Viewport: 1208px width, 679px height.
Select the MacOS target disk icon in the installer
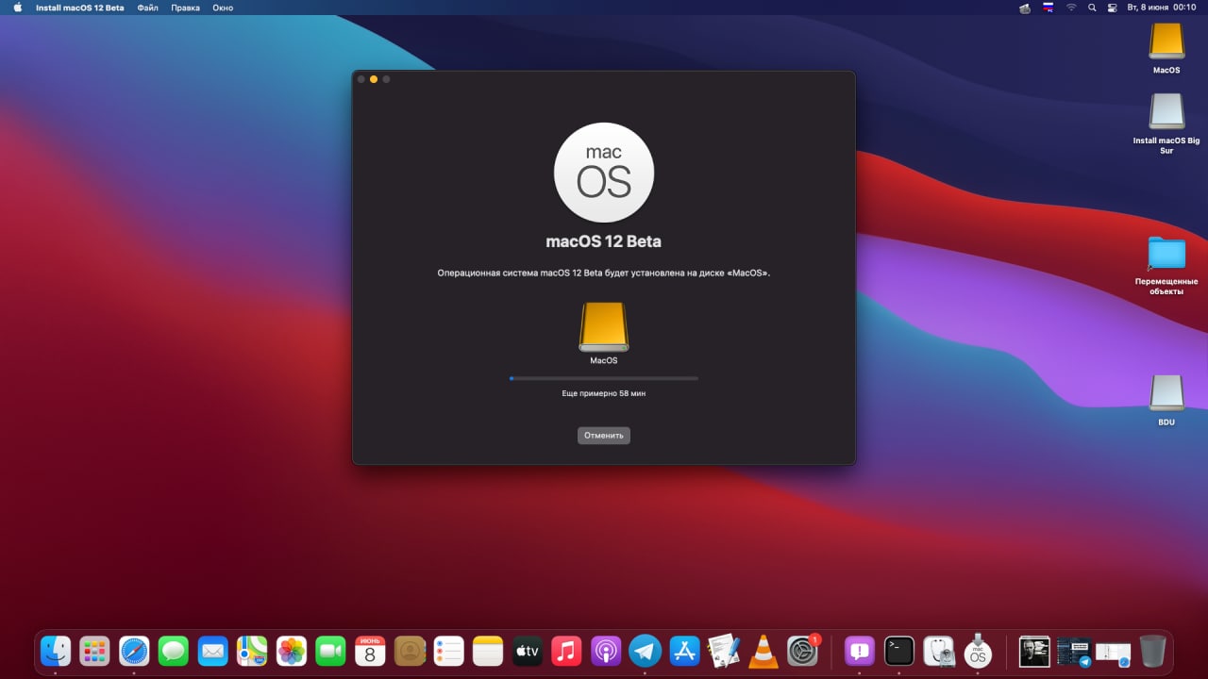coord(604,327)
